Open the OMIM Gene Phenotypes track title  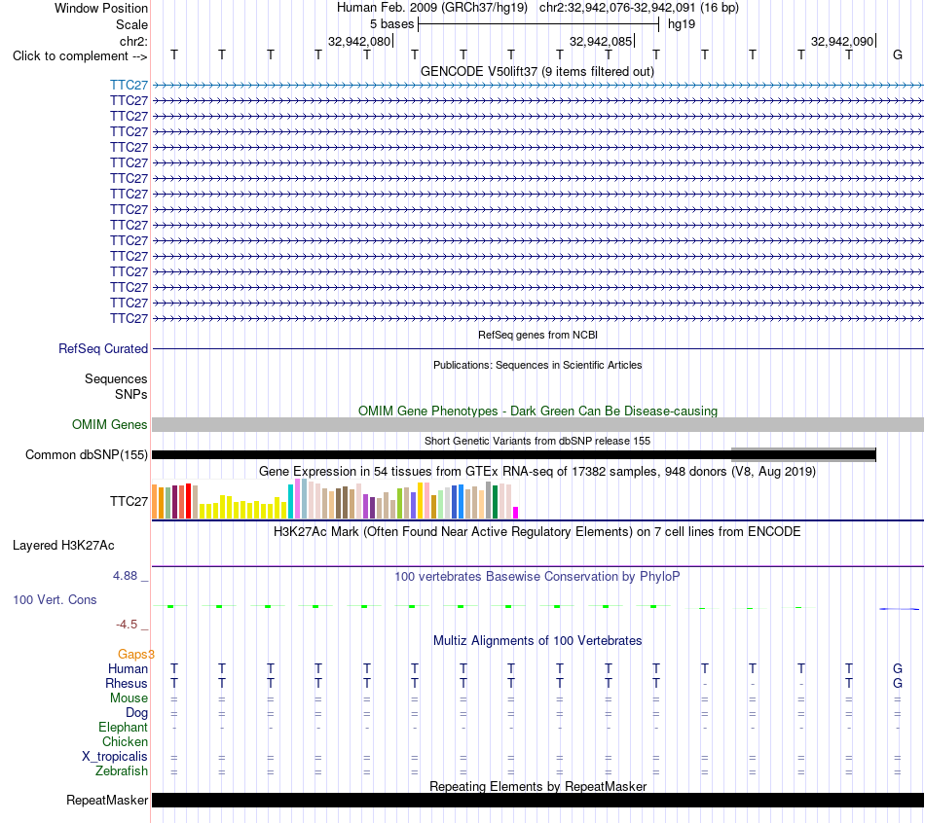tap(537, 411)
